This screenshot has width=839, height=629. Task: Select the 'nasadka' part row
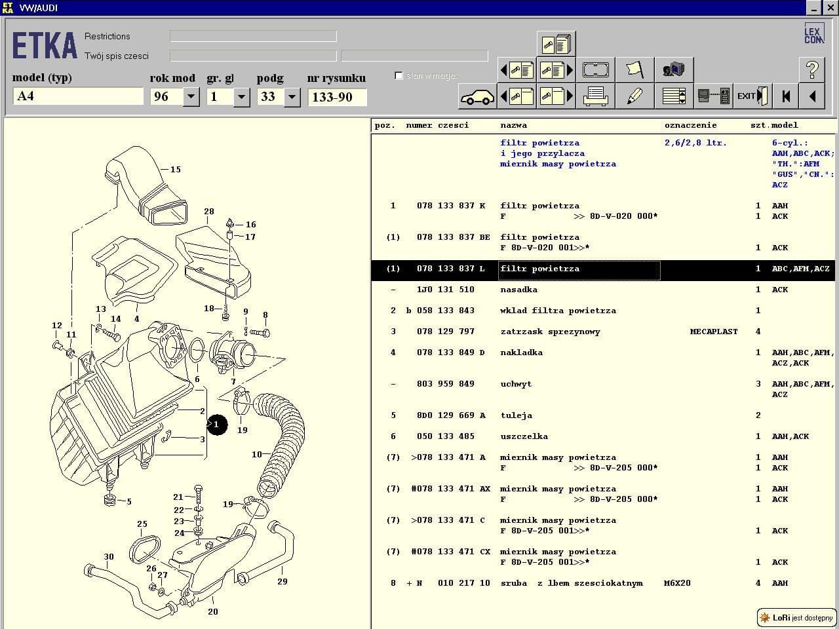coord(603,290)
